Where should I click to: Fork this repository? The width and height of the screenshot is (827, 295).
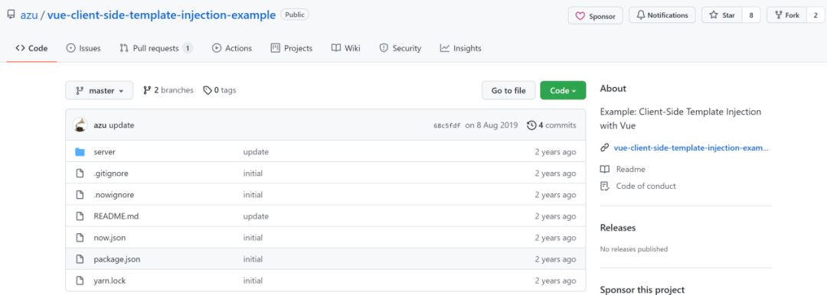pos(787,15)
